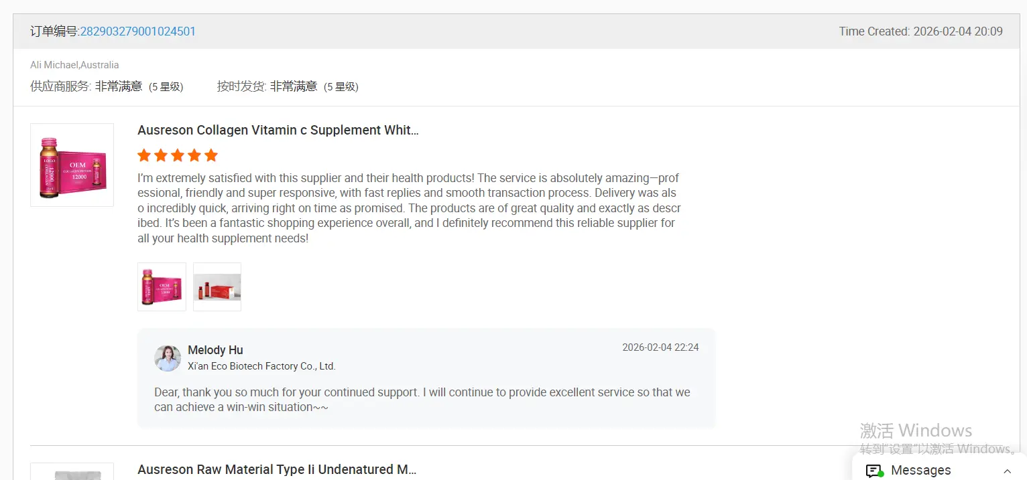The width and height of the screenshot is (1027, 480).
Task: Click the partially visible second product thumbnail
Action: pyautogui.click(x=72, y=473)
